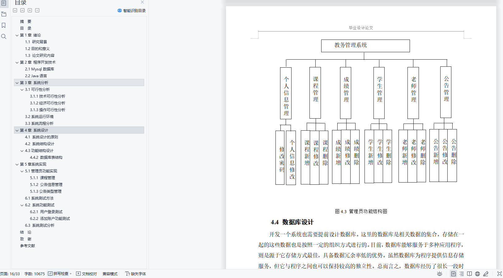Image resolution: width=503 pixels, height=278 pixels.
Task: Switch to reading layout view
Action: 470,274
